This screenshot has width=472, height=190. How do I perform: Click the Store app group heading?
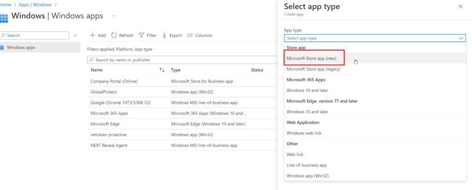click(x=296, y=47)
